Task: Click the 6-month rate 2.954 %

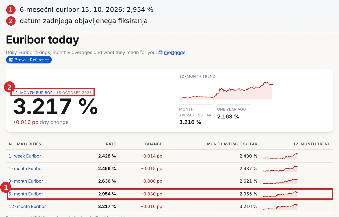Action: point(107,194)
